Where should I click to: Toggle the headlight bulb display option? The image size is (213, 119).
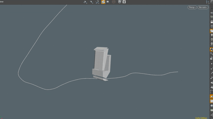point(212,35)
